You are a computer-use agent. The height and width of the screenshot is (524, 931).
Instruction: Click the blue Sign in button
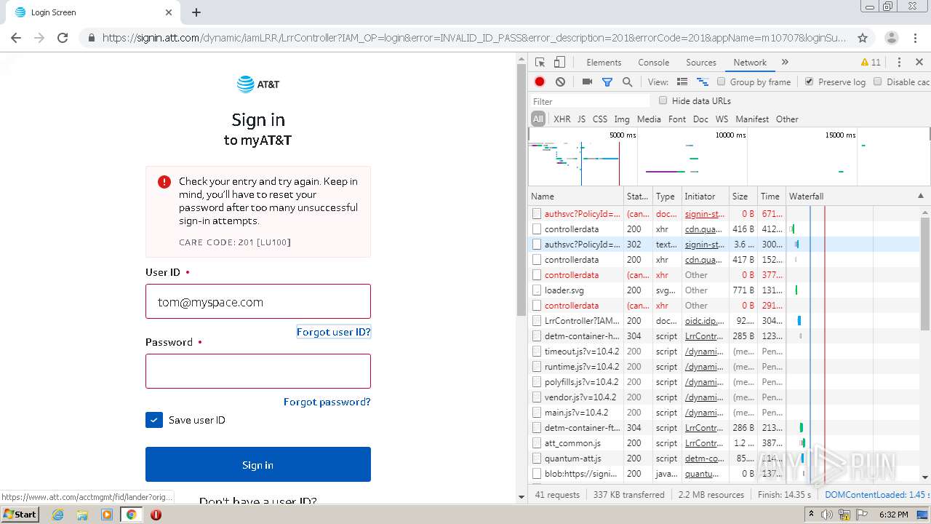(258, 464)
